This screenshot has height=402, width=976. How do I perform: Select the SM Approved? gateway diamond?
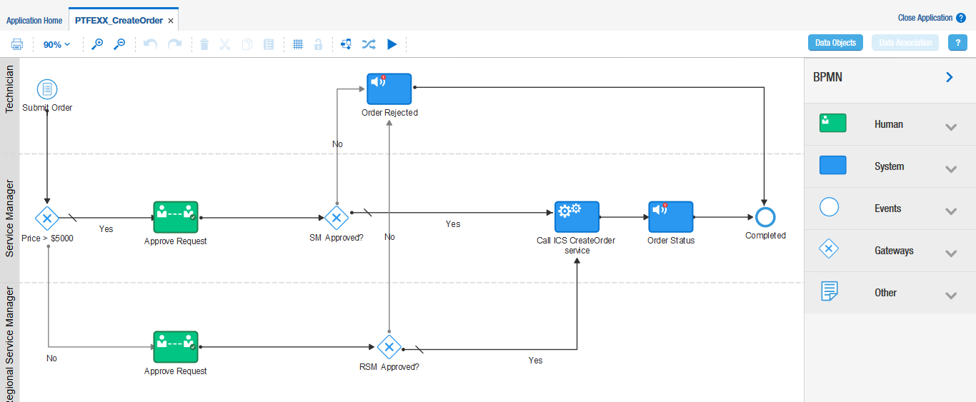click(336, 218)
